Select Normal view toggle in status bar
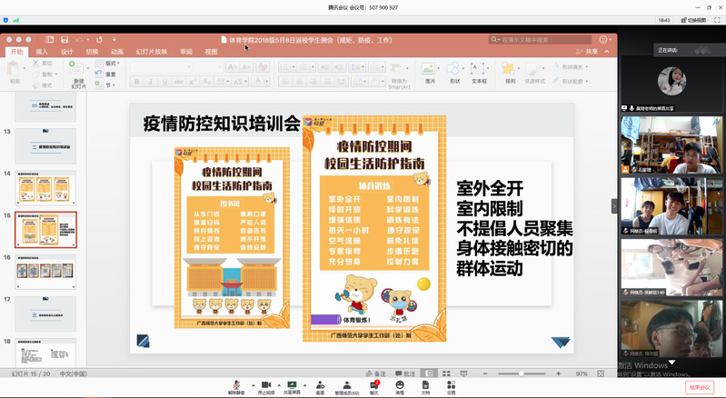Viewport: 726px width, 398px height. click(x=429, y=373)
